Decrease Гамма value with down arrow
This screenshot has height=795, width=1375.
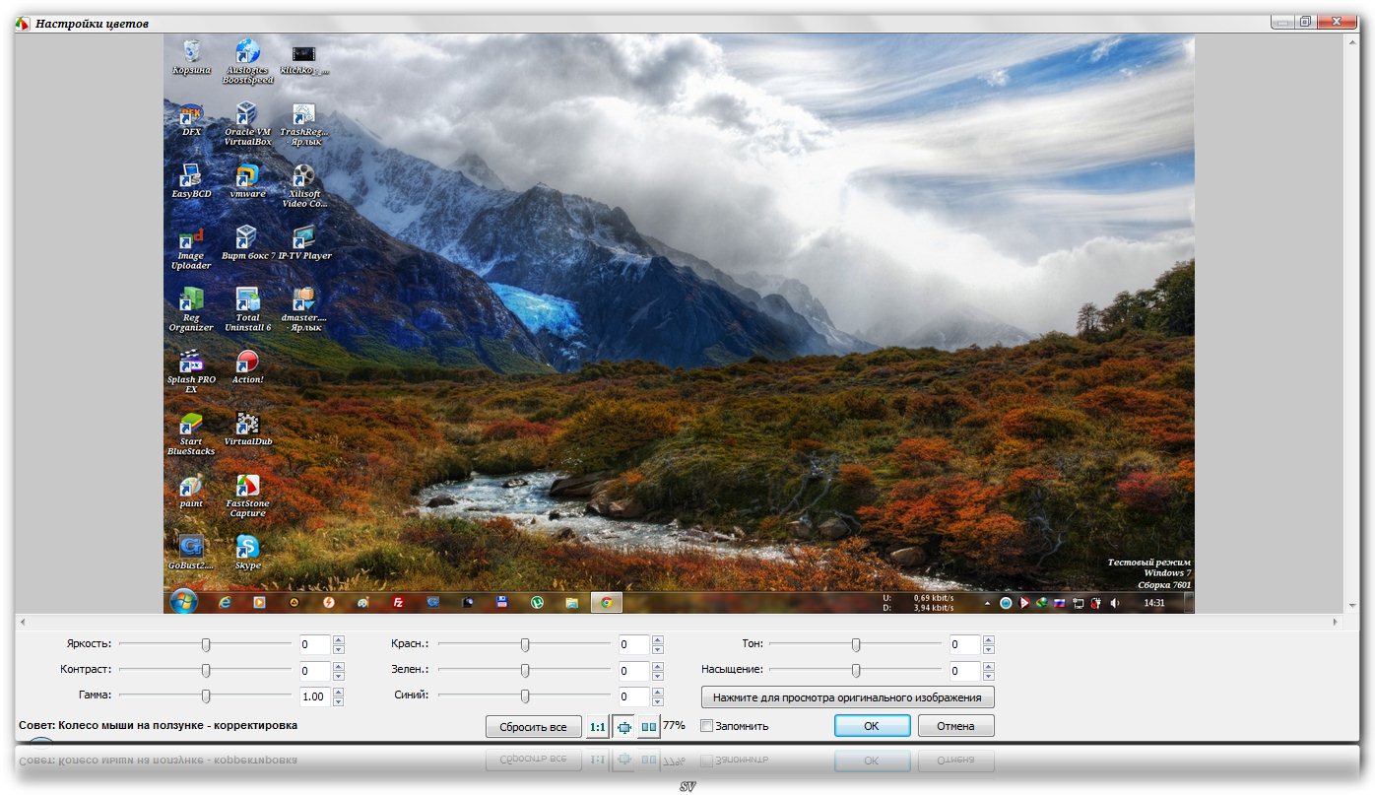[x=339, y=701]
